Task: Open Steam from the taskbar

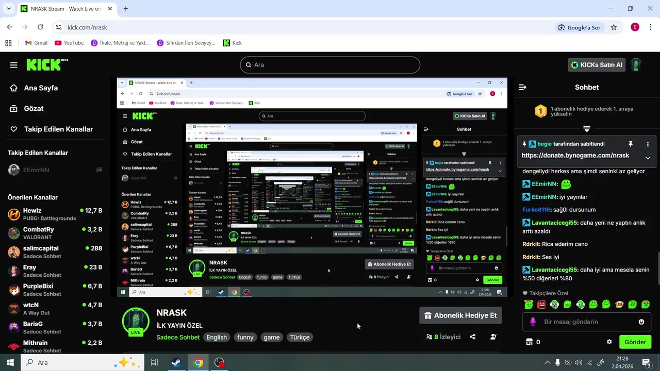Action: pyautogui.click(x=176, y=362)
